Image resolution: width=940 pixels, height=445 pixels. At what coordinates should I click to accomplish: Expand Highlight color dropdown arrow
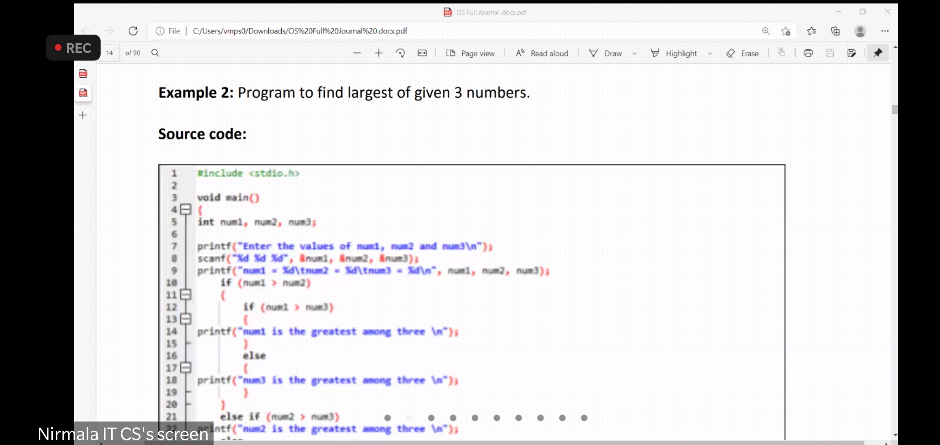pos(710,54)
